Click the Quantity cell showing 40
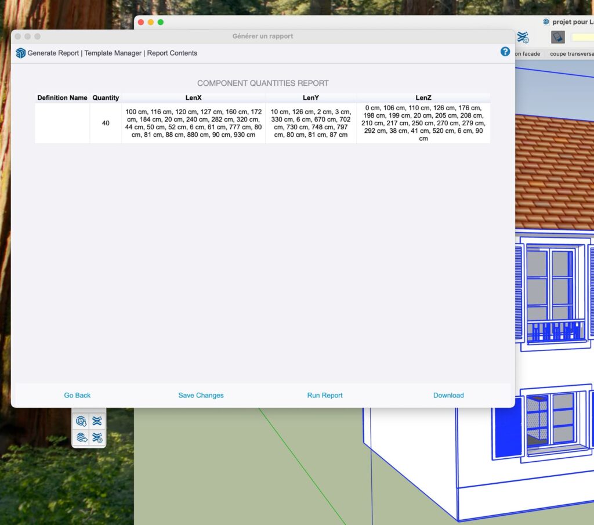594x525 pixels. pyautogui.click(x=106, y=123)
